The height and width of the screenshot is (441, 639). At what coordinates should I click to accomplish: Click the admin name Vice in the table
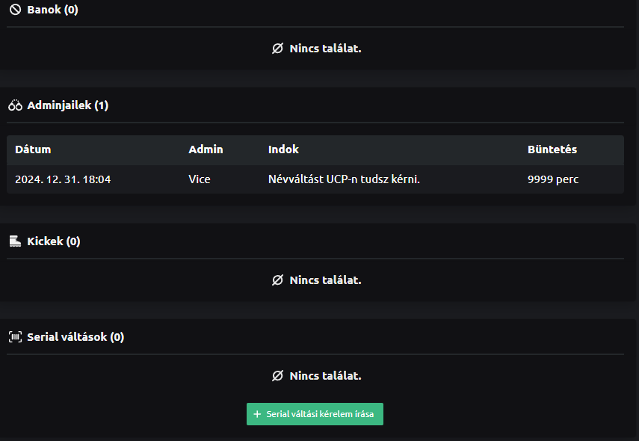[x=200, y=179]
